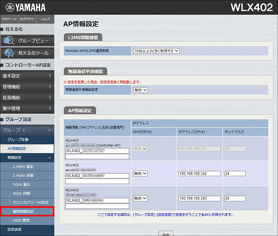Open 2.4GHz 基本 settings
The width and height of the screenshot is (278, 236).
click(x=27, y=167)
